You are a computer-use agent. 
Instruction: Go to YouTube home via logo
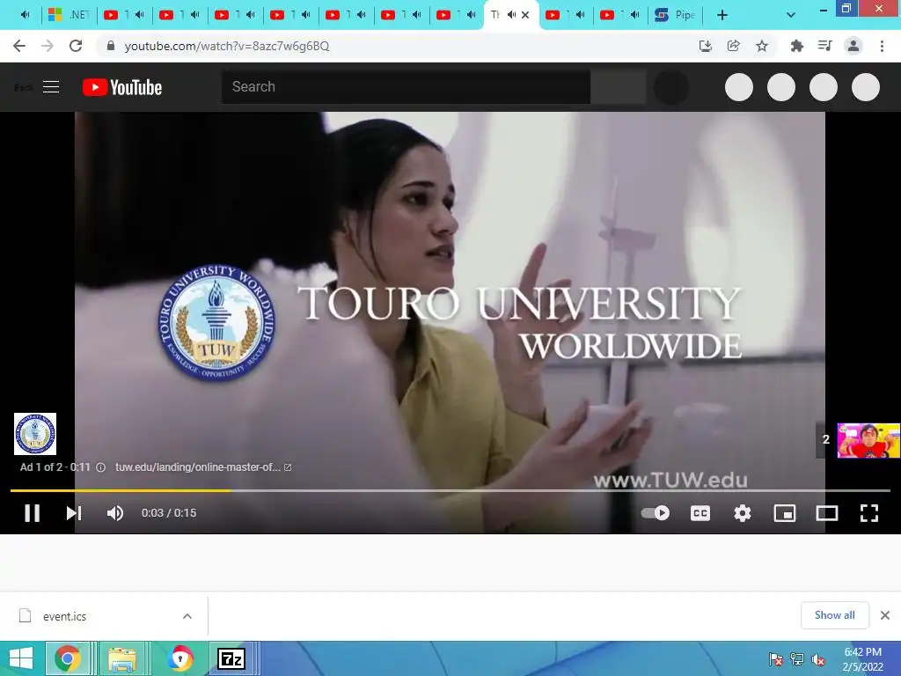[122, 87]
